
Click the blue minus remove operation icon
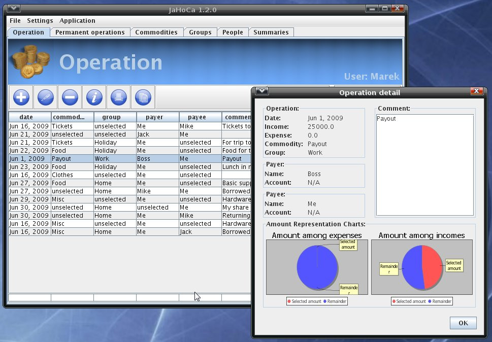(70, 97)
